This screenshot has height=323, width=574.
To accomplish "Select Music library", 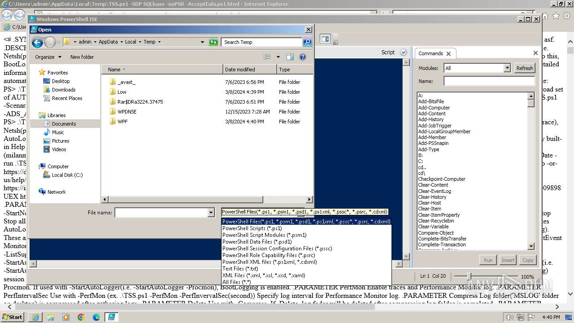I will point(58,132).
